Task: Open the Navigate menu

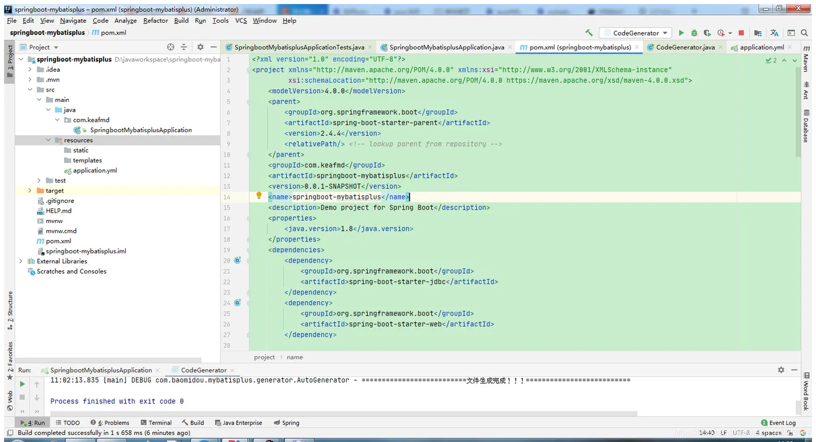Action: point(73,20)
